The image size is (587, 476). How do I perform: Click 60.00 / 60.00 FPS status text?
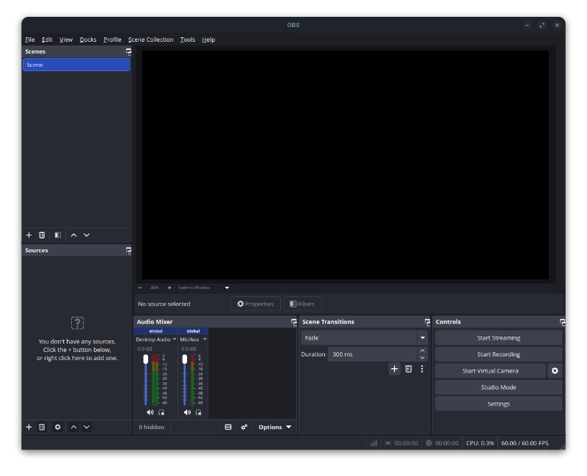(525, 443)
